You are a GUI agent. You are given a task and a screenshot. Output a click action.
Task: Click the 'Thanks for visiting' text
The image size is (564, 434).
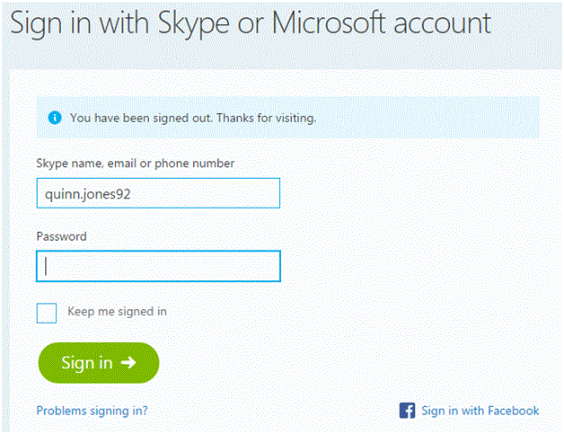point(266,118)
